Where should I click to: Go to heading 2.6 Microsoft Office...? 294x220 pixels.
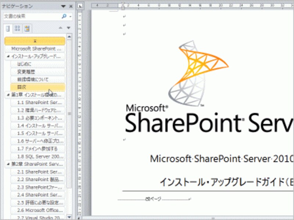click(x=38, y=210)
